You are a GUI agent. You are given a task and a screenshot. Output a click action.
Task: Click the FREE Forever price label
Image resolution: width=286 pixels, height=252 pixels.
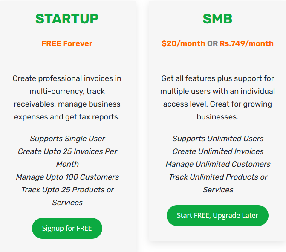67,43
